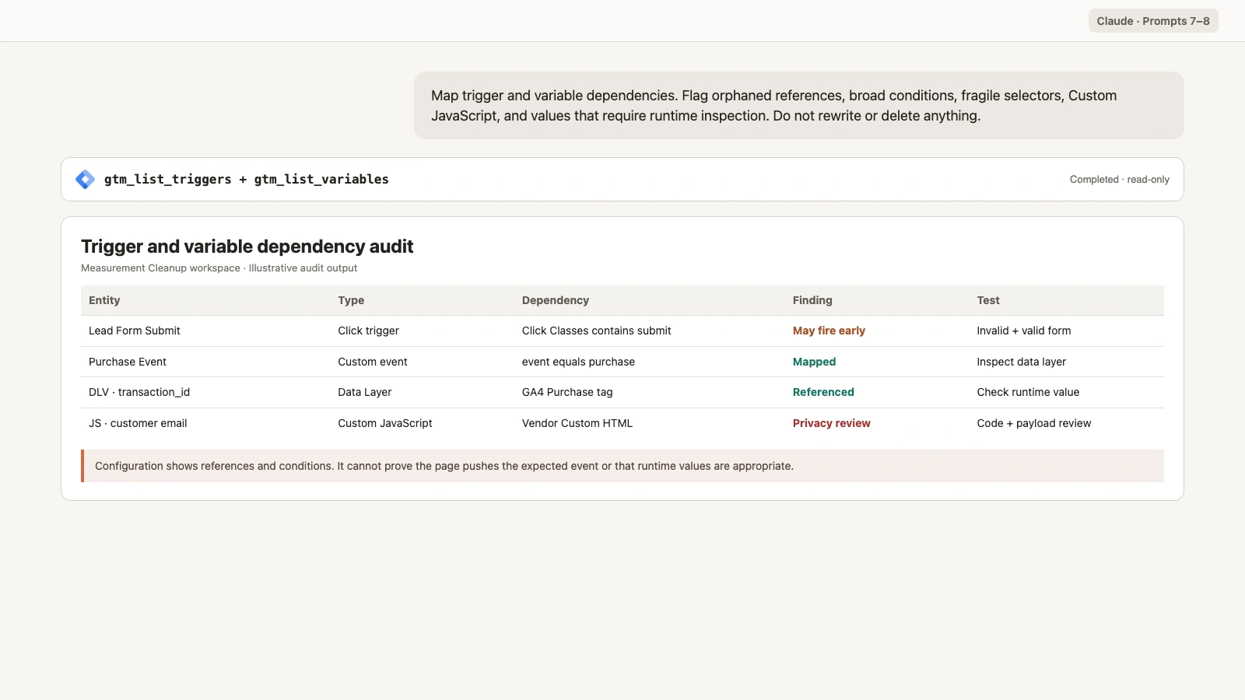Click GA4 Purchase tag dependency
The image size is (1245, 700).
(567, 392)
